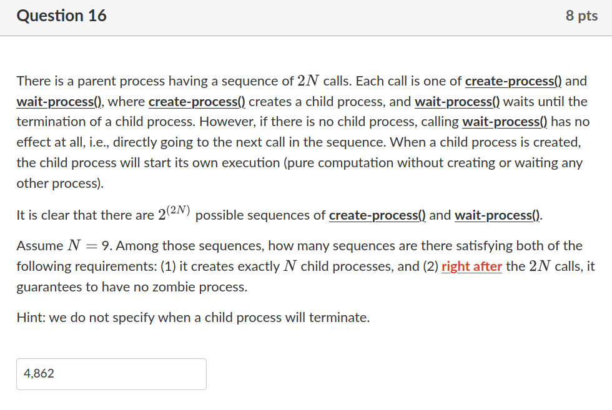The height and width of the screenshot is (410, 612).
Task: Click the 2N formula after "right after the"
Action: (x=540, y=266)
